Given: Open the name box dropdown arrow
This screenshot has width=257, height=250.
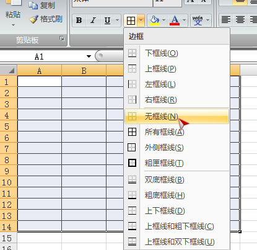Looking at the screenshot, I should tap(89, 56).
